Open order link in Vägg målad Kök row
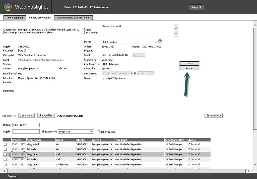This screenshot has width=257, height=179. tap(18, 144)
